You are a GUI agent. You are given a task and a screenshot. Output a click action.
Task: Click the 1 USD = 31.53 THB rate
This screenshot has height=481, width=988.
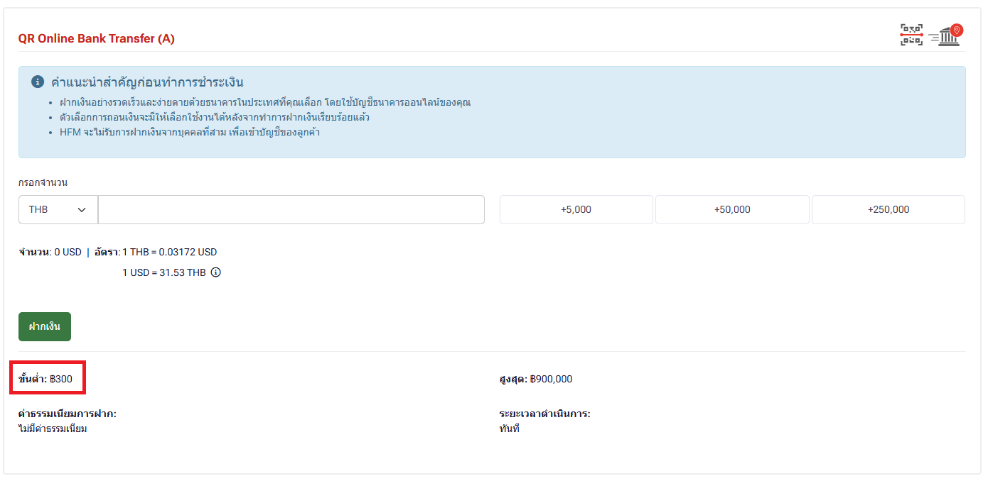[x=163, y=272]
